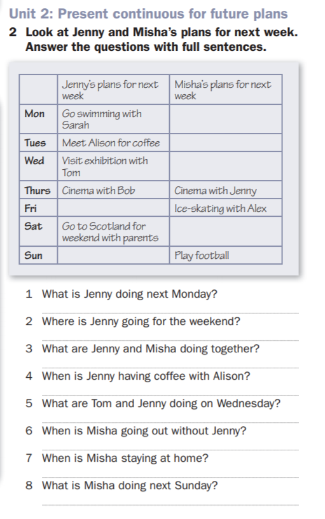Image resolution: width=325 pixels, height=519 pixels.
Task: Select the 'Ice-skating with Alex' cell
Action: pyautogui.click(x=226, y=208)
